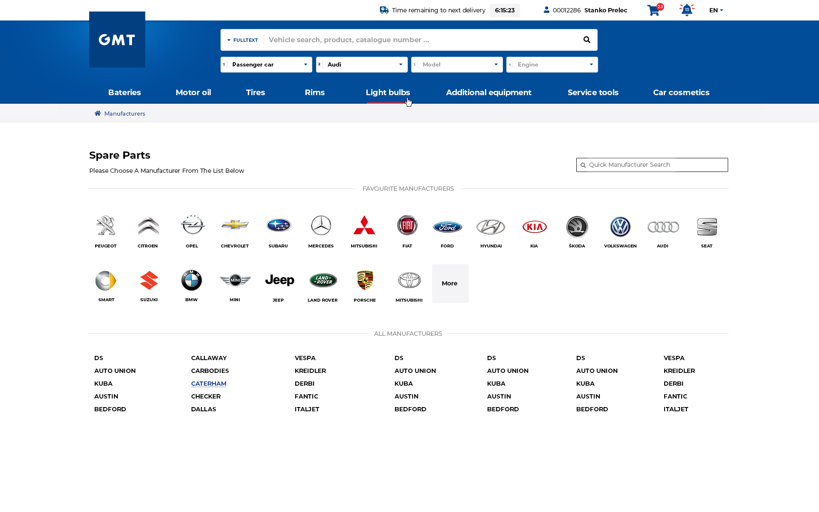
Task: Select the Smart manufacturer logo
Action: tap(106, 281)
